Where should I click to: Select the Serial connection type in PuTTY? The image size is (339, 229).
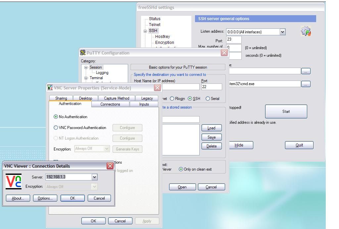click(207, 98)
